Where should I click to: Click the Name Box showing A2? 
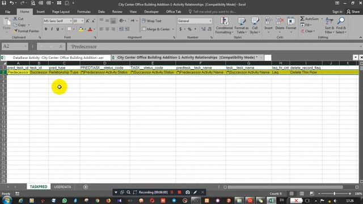(15, 46)
